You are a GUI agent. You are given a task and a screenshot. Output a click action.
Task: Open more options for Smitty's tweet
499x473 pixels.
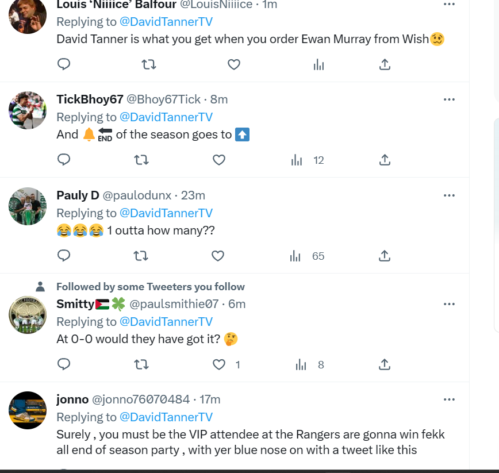tap(449, 304)
